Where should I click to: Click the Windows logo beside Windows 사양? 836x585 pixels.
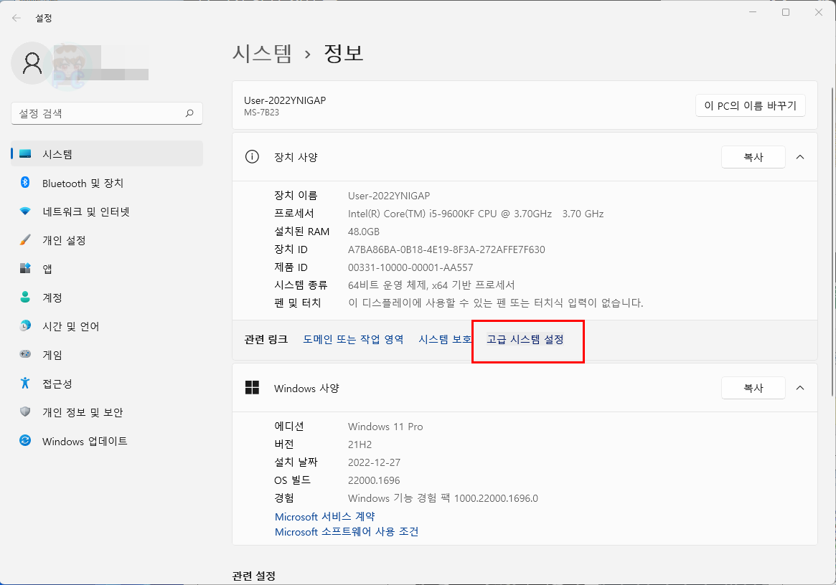[252, 388]
